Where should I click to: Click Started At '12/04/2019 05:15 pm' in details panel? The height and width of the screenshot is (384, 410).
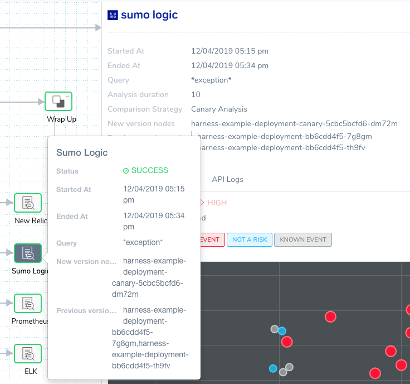(230, 51)
